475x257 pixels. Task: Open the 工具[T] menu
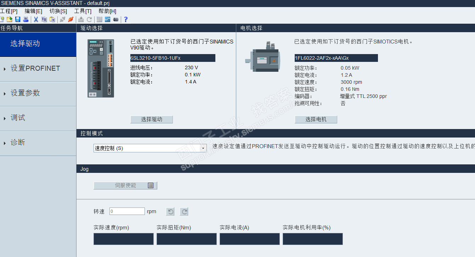(x=83, y=11)
